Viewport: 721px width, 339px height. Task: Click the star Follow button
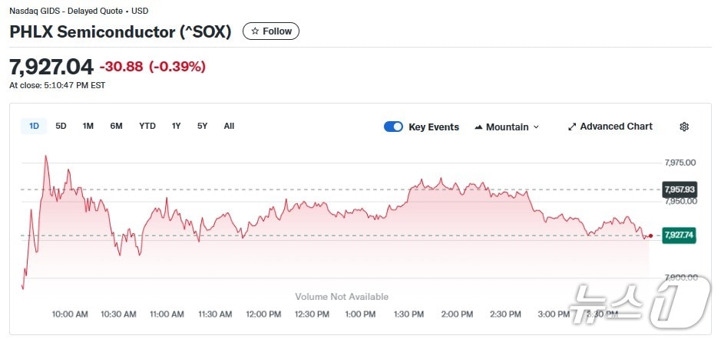click(271, 31)
